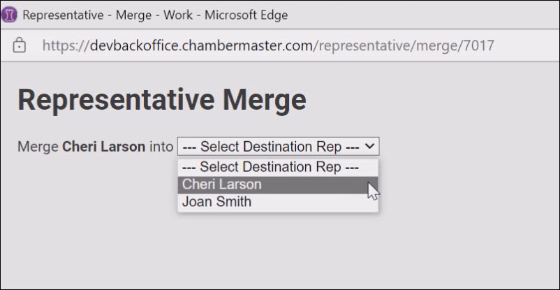The width and height of the screenshot is (560, 290).
Task: Click the Representative Merge page heading
Action: [161, 100]
